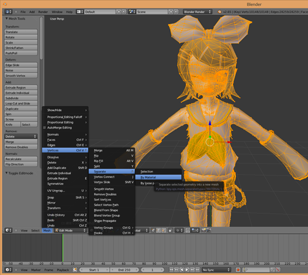Open the Edit Mode dropdown
308x275 pixels.
pyautogui.click(x=70, y=230)
